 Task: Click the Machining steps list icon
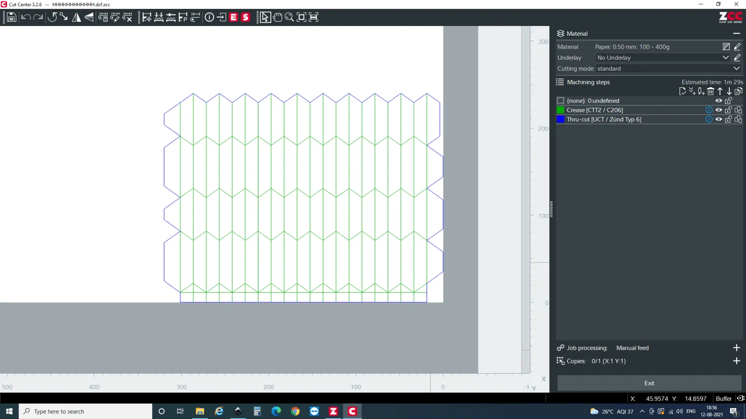tap(560, 82)
